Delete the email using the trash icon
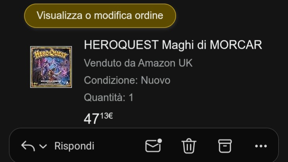This screenshot has width=288, height=162. coord(189,146)
